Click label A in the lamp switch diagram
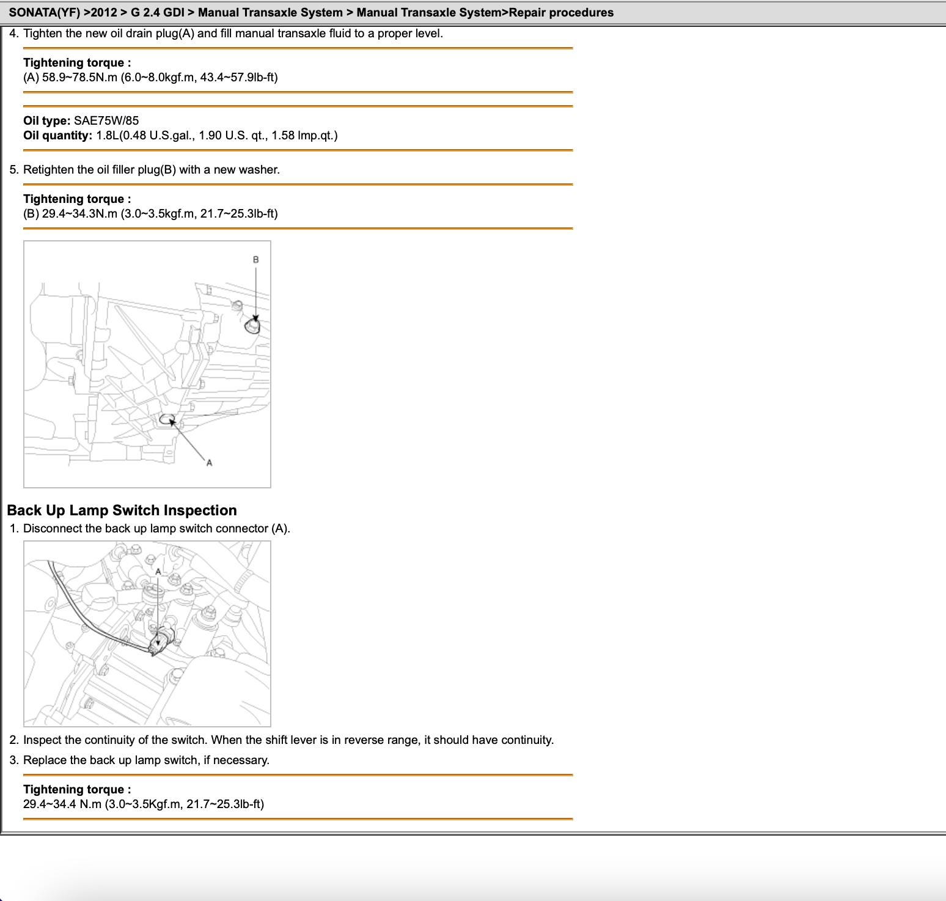946x901 pixels. (x=158, y=572)
